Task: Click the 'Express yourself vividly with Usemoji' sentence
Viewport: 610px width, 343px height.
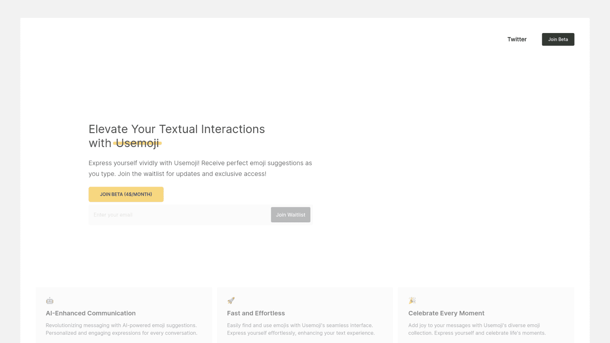Action: [144, 163]
